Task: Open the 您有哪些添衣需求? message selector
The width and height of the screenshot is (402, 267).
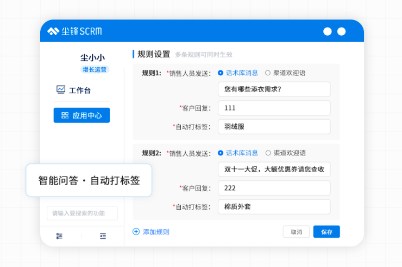Action: coord(274,89)
